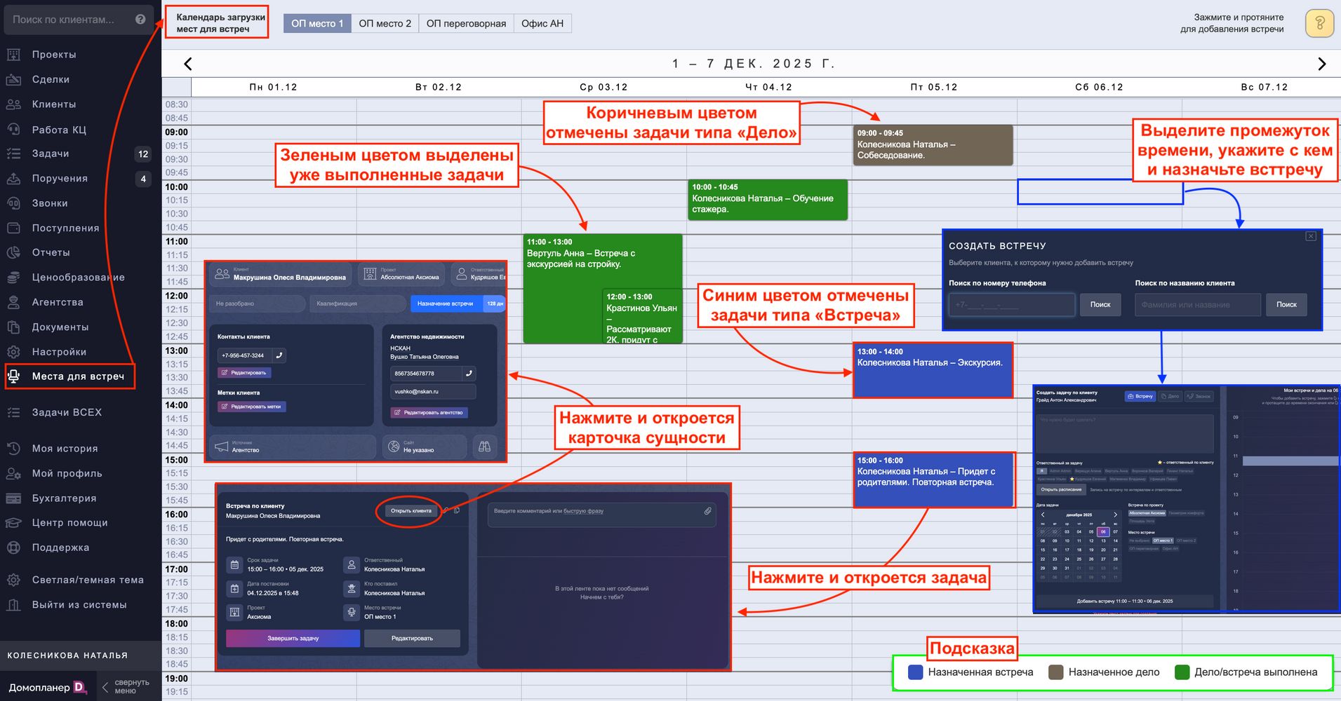The height and width of the screenshot is (701, 1341).
Task: Click the brown Назначенное дело legend swatch
Action: [x=1055, y=672]
